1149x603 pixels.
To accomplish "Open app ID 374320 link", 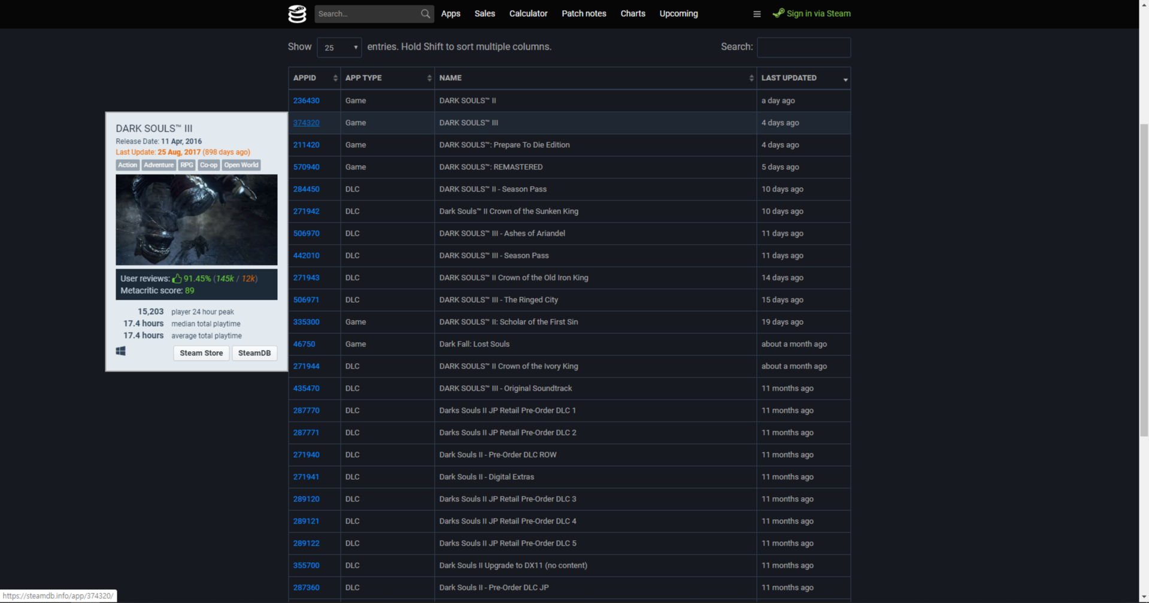I will point(306,123).
